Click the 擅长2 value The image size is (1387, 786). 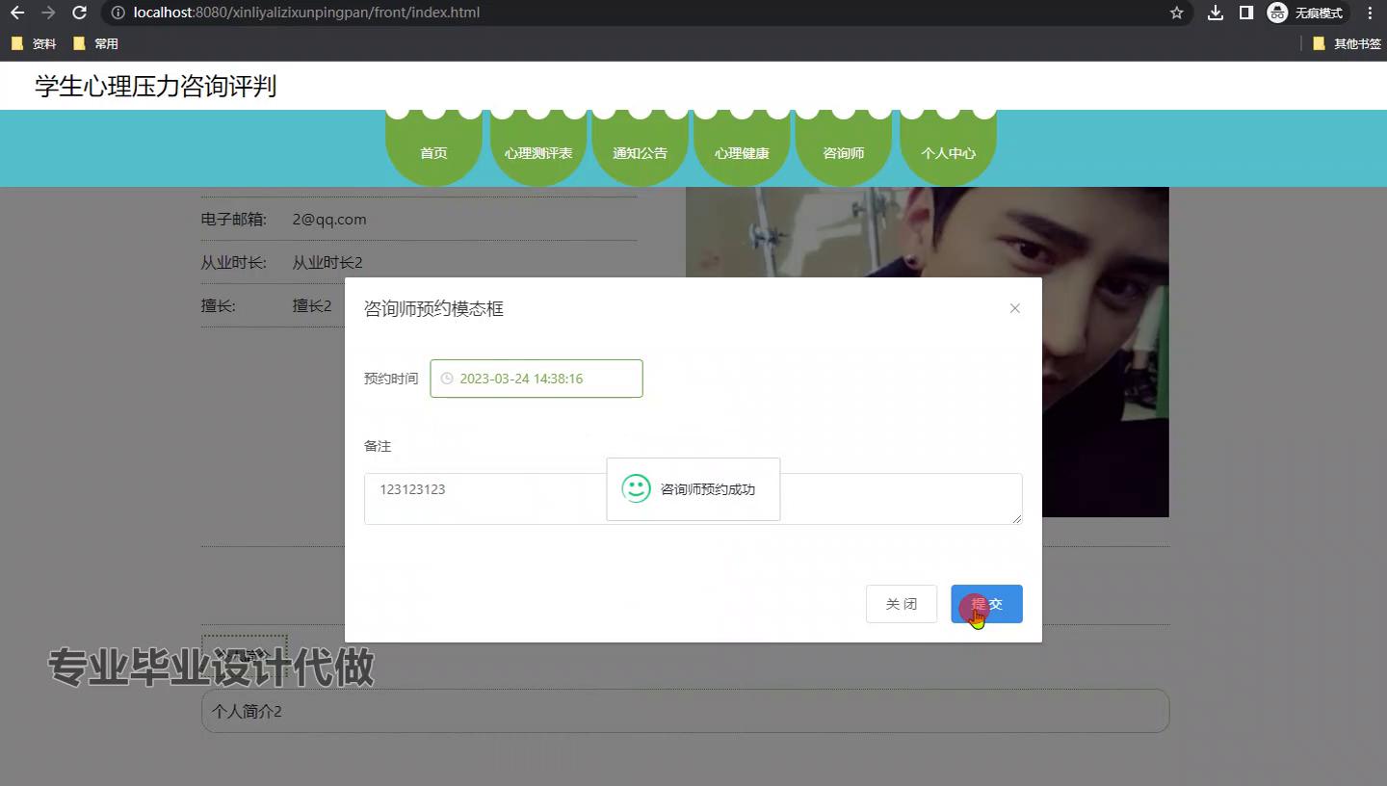tap(312, 306)
